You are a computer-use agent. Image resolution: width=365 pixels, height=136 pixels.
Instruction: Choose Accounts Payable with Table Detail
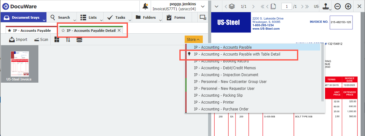tap(253, 54)
